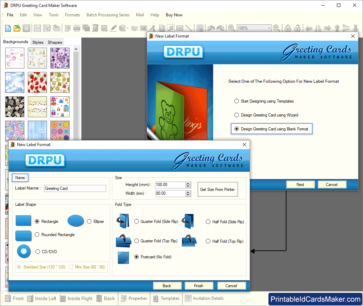
Task: Choose the Ellipse label shape
Action: click(95, 222)
